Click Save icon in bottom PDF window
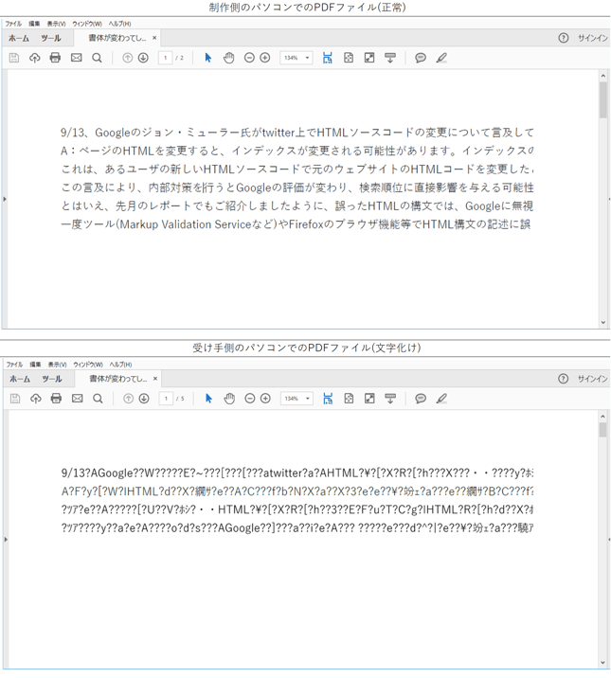This screenshot has width=611, height=678. [x=15, y=399]
